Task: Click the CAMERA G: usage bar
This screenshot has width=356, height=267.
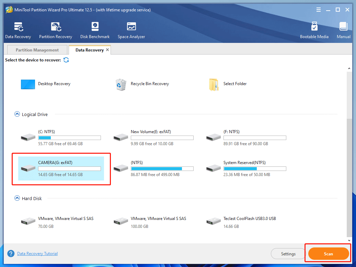Action: pos(69,169)
